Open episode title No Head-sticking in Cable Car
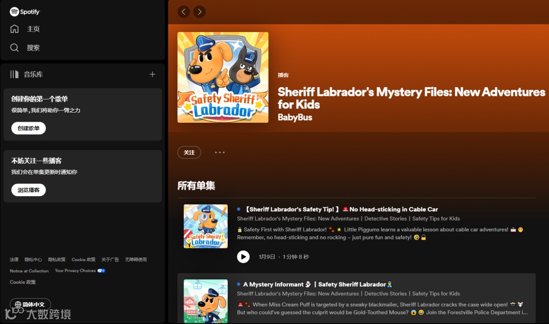This screenshot has height=324, width=549. point(341,209)
